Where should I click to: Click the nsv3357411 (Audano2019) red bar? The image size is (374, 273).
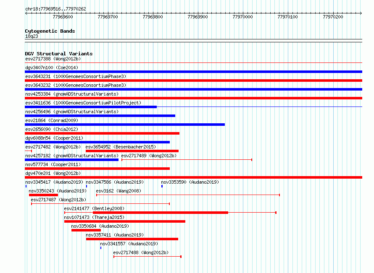click(x=132, y=239)
